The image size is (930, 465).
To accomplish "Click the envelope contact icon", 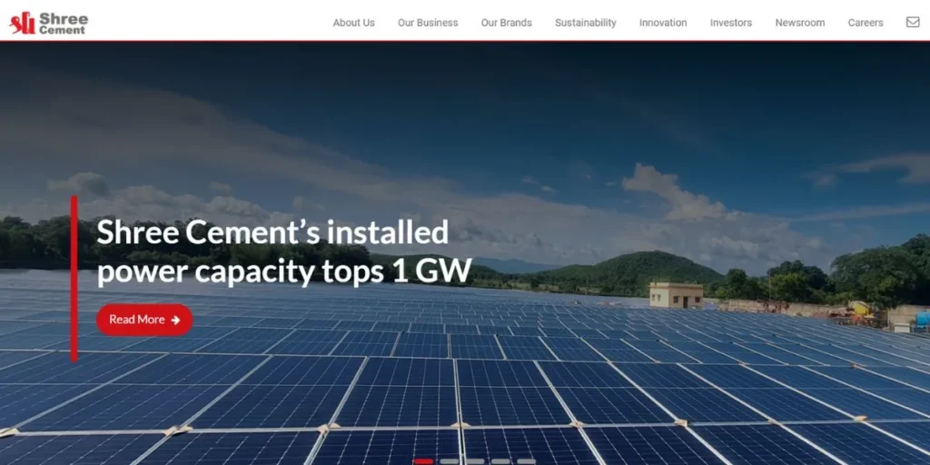I will click(x=913, y=22).
